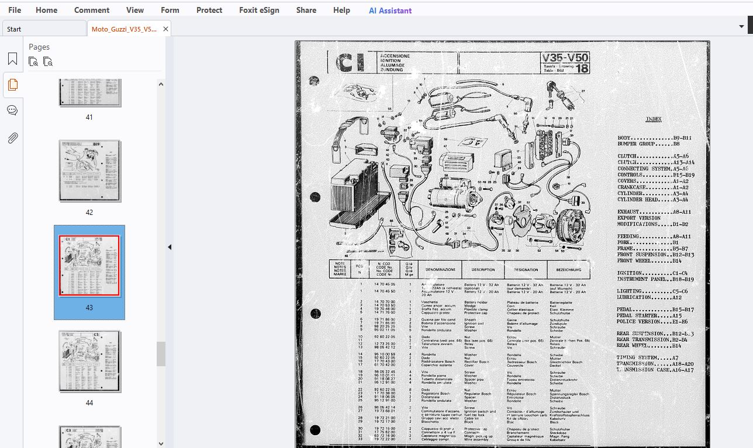The width and height of the screenshot is (753, 448).
Task: Open the Bookmarks panel icon
Action: point(12,59)
